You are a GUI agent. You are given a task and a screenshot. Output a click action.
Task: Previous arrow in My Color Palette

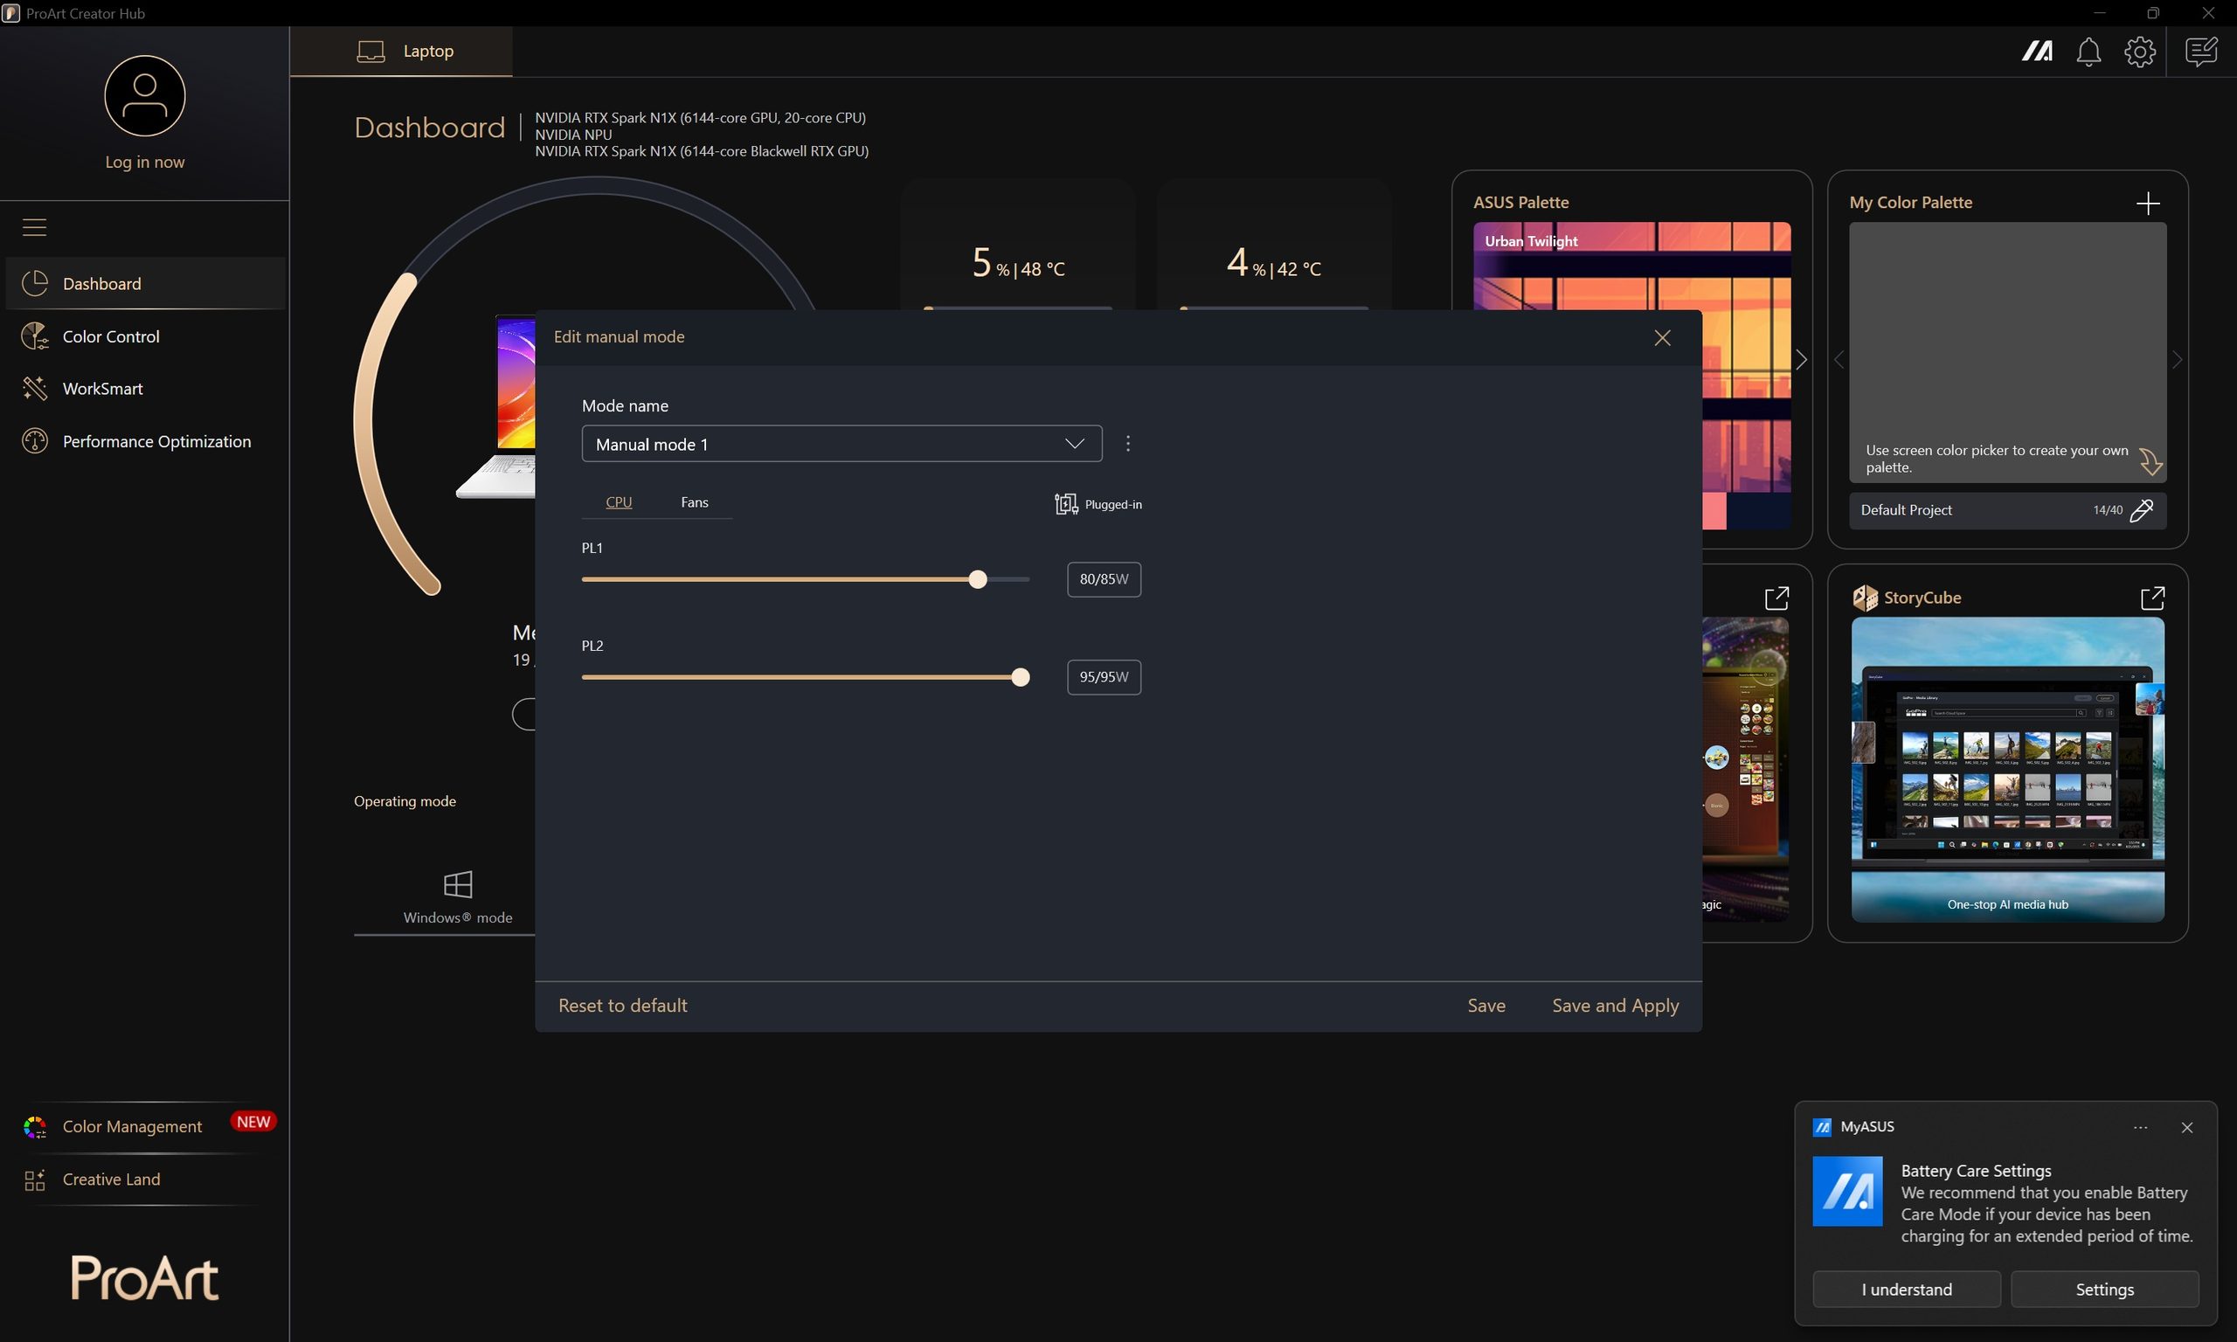pos(1839,360)
